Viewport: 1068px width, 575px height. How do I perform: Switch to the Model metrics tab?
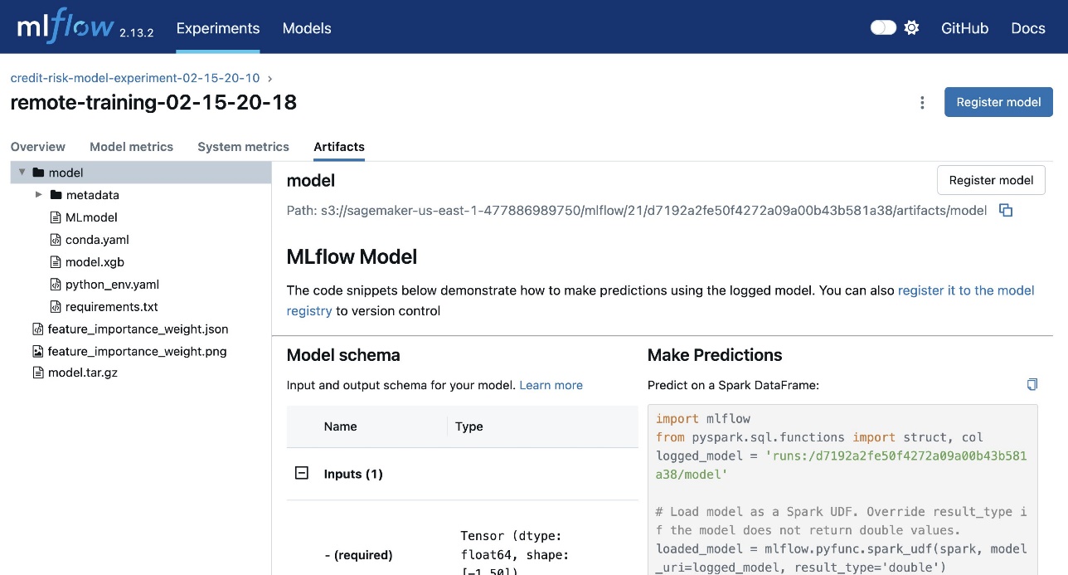(131, 147)
